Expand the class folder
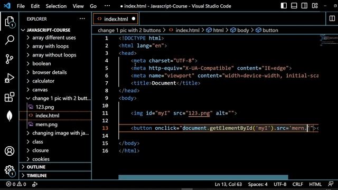338x190 pixels. point(37,142)
